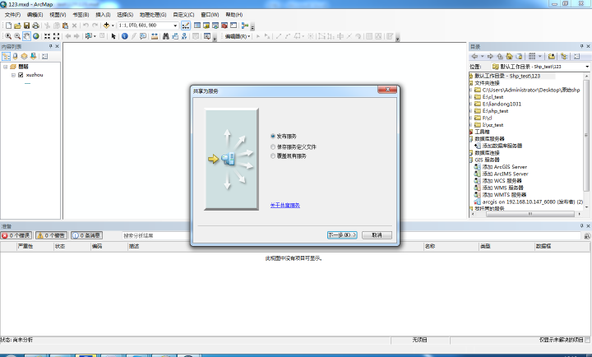
Task: Click the 取消 Cancel button in dialog
Action: 377,235
